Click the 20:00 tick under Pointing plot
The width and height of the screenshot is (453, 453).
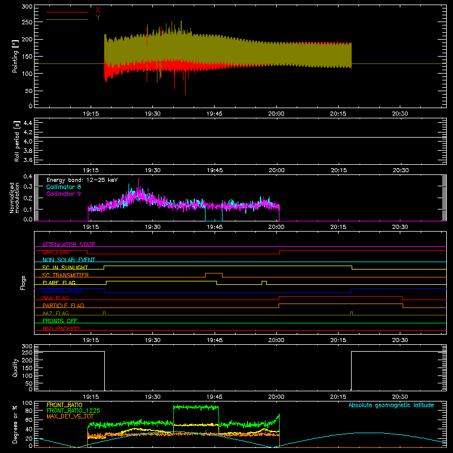276,114
